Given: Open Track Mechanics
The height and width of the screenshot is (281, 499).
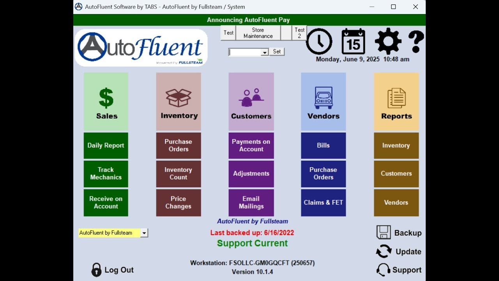Looking at the screenshot, I should pyautogui.click(x=106, y=174).
